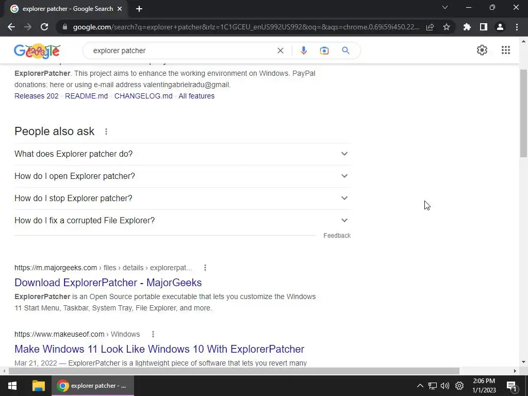Open Chrome extensions puzzle icon
Image resolution: width=528 pixels, height=396 pixels.
tap(467, 27)
